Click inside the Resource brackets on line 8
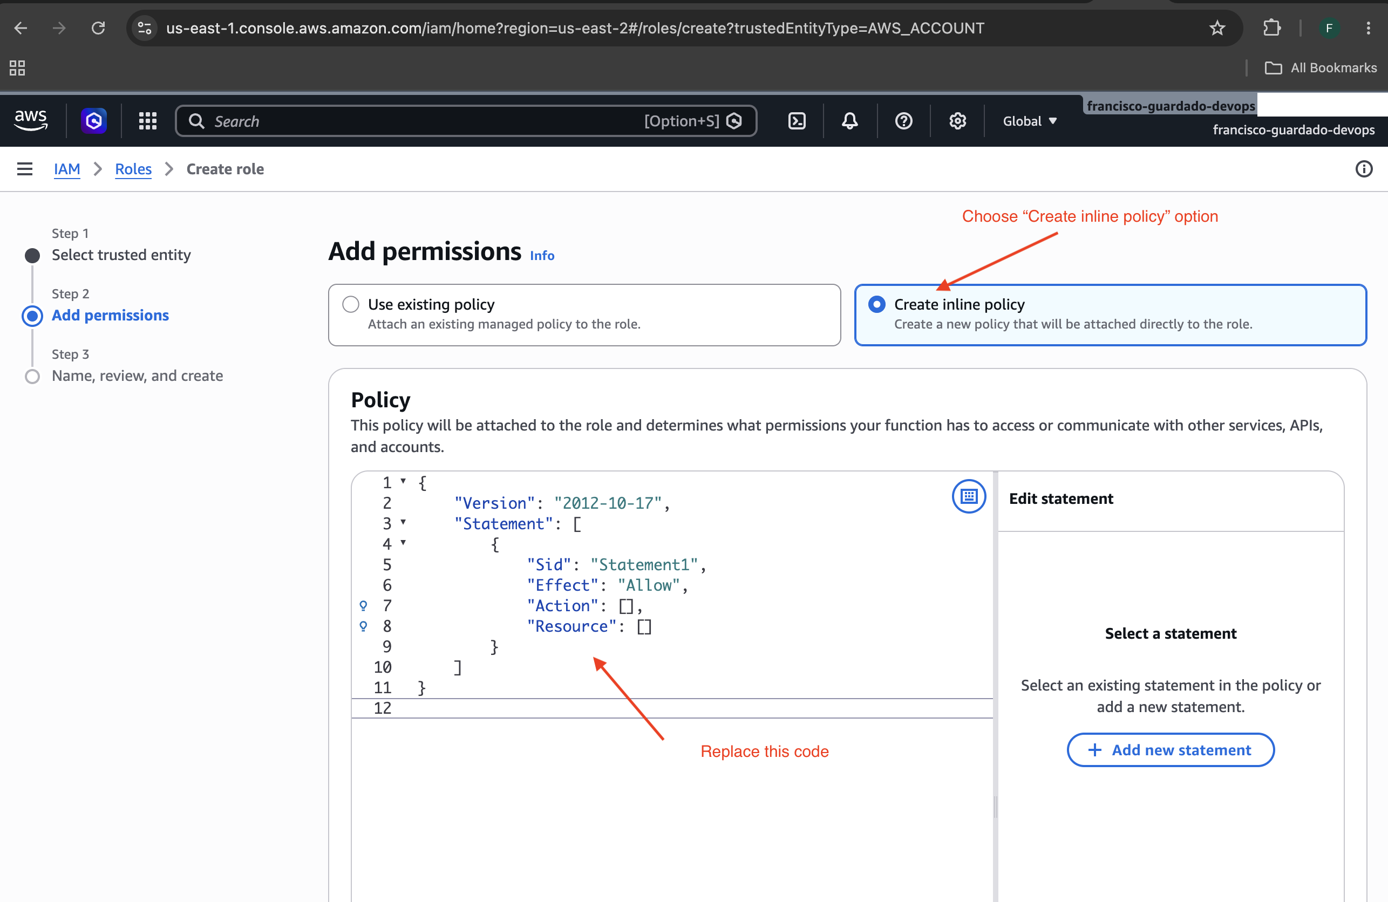This screenshot has width=1388, height=902. pos(644,627)
